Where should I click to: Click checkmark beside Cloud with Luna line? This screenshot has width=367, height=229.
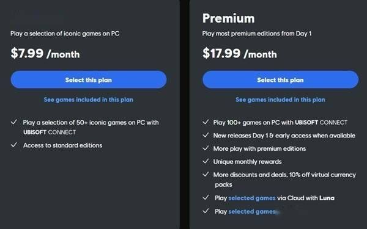pos(206,198)
